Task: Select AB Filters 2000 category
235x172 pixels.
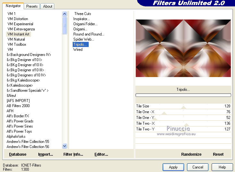Action: click(x=18, y=106)
